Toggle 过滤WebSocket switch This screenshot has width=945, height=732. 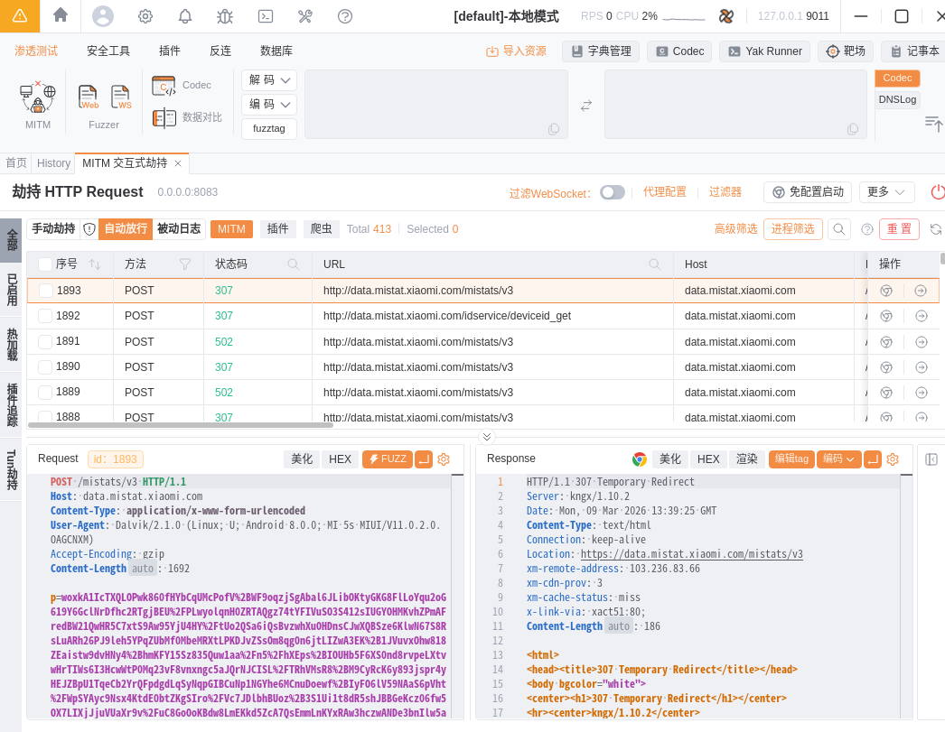pos(613,192)
